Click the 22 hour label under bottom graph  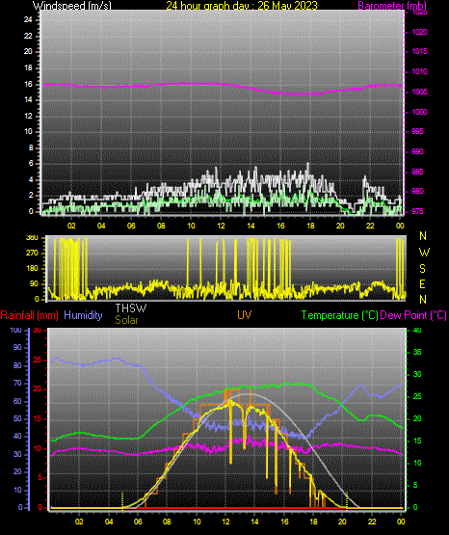pyautogui.click(x=372, y=522)
